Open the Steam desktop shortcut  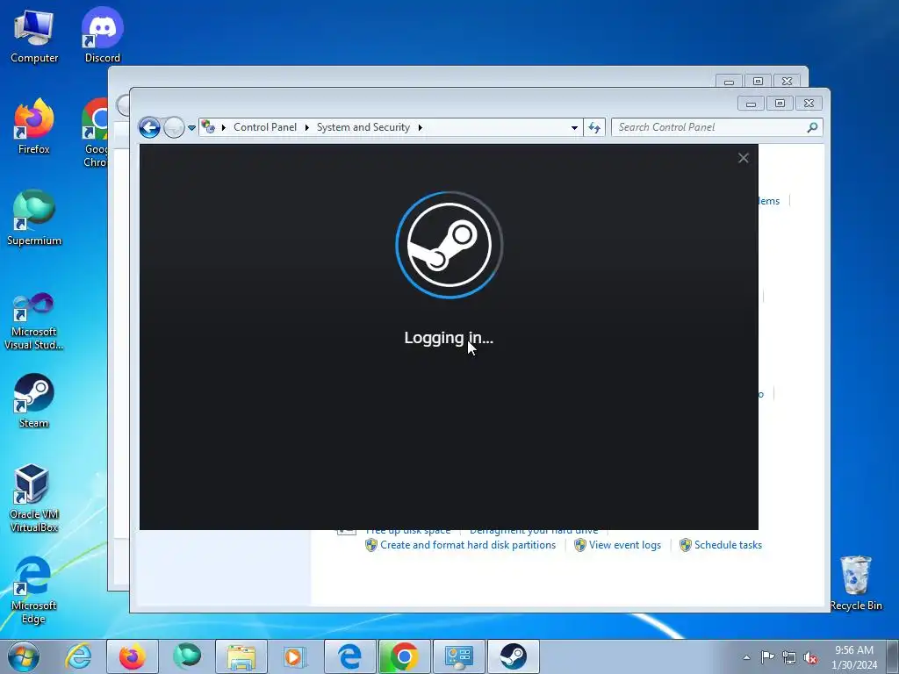(34, 400)
